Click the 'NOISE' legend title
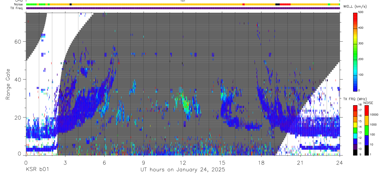This screenshot has width=382, height=176. [368, 103]
